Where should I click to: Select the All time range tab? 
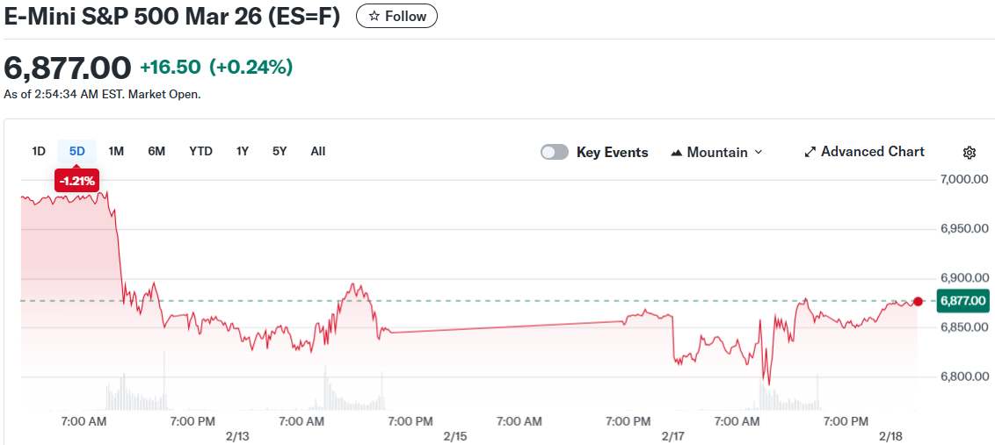tap(318, 151)
